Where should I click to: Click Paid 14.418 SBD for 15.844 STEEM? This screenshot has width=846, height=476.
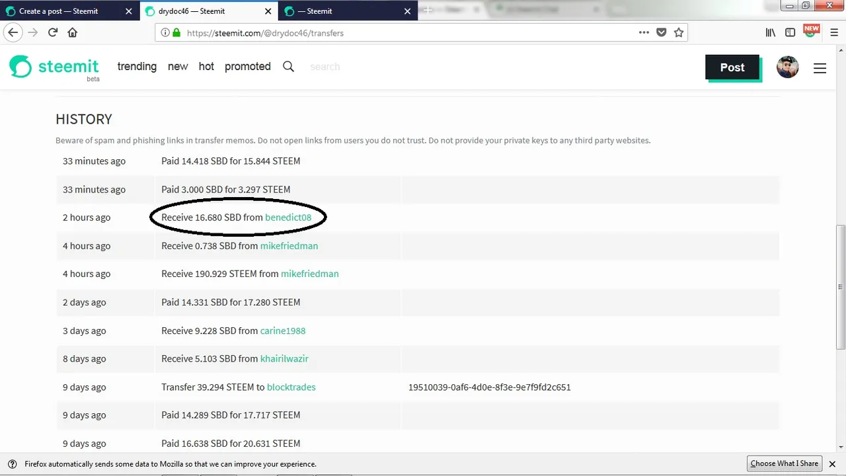pyautogui.click(x=231, y=161)
